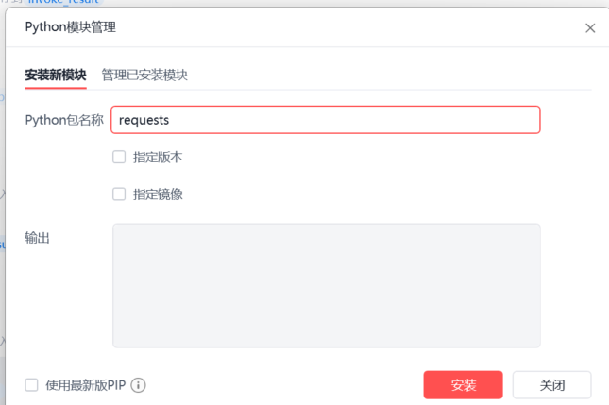This screenshot has height=405, width=609.
Task: Enable the 指定版本 checkbox
Action: (119, 157)
